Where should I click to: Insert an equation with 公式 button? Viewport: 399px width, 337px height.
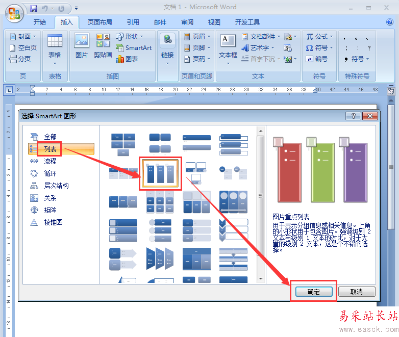click(x=319, y=37)
